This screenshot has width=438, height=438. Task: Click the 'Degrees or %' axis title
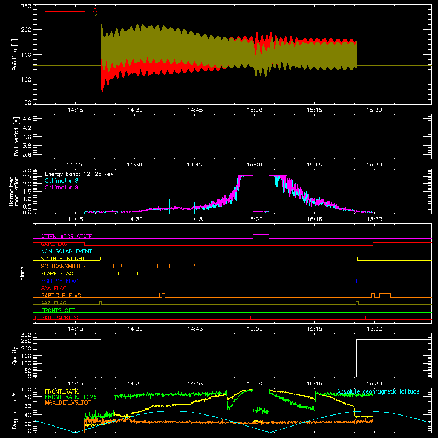(x=15, y=410)
